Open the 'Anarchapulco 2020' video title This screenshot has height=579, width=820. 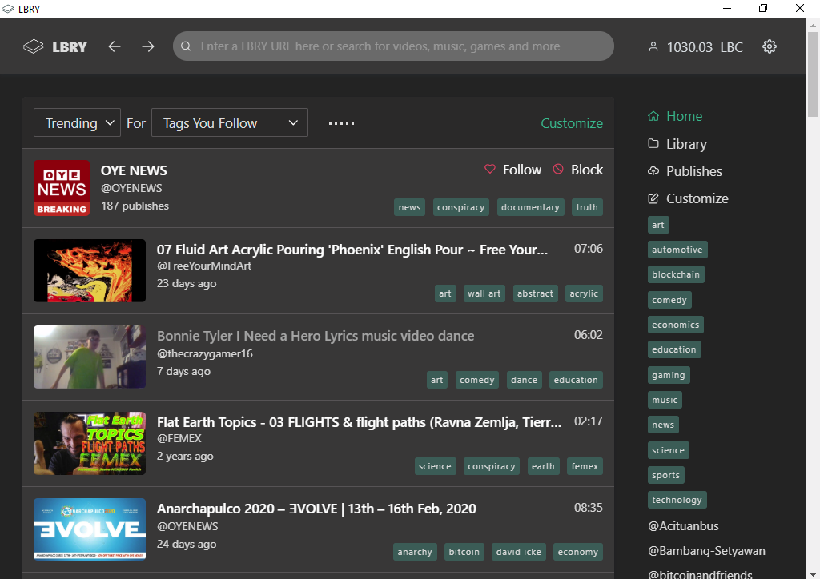316,509
